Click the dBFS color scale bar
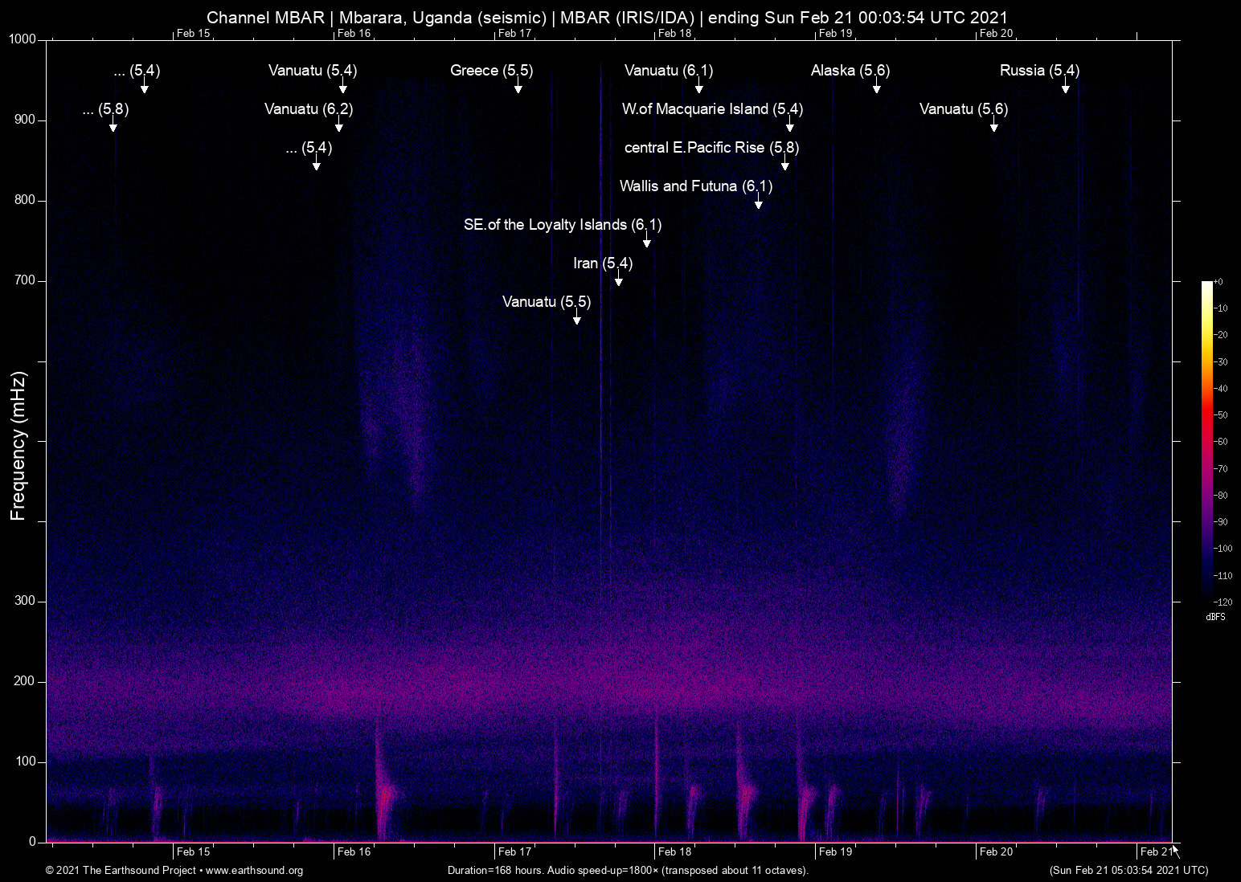The width and height of the screenshot is (1241, 882). click(1207, 440)
